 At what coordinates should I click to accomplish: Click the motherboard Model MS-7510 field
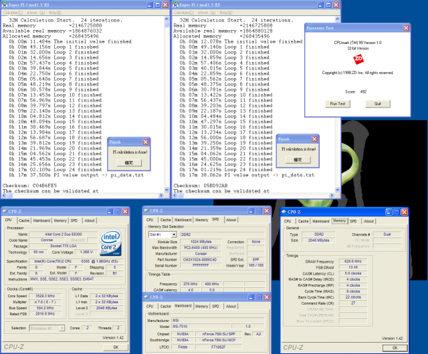201,327
